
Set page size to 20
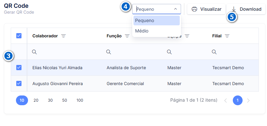tap(36, 100)
